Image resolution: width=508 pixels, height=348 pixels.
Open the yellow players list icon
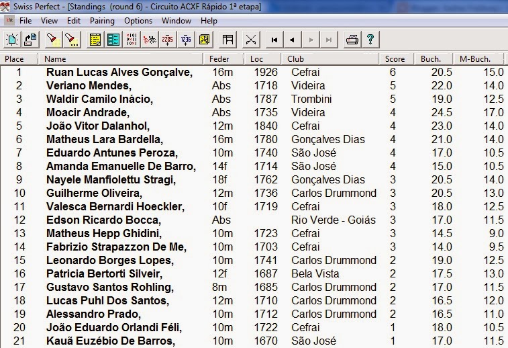pyautogui.click(x=95, y=40)
